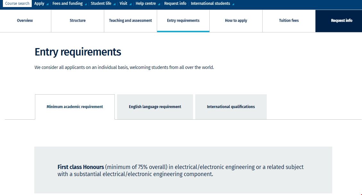This screenshot has height=195, width=362.
Task: Click Request info in the top navigation bar
Action: coord(175,4)
